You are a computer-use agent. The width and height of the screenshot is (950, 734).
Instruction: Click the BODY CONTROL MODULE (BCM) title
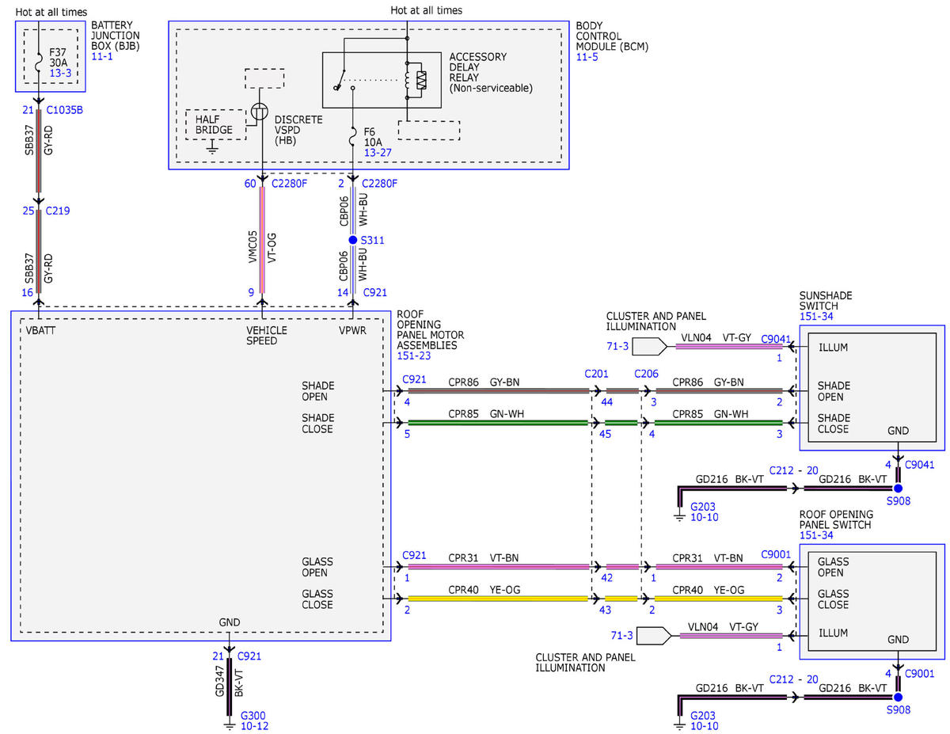(612, 36)
